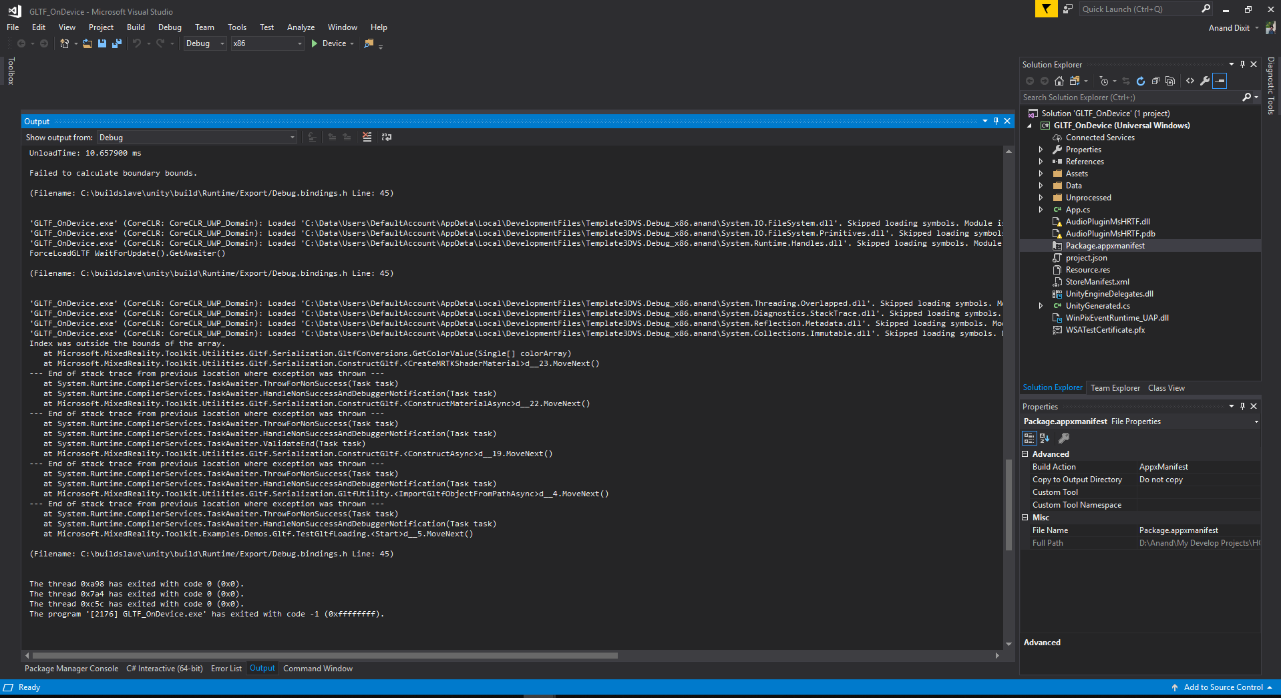Pin the Output window
This screenshot has width=1281, height=698.
point(996,121)
